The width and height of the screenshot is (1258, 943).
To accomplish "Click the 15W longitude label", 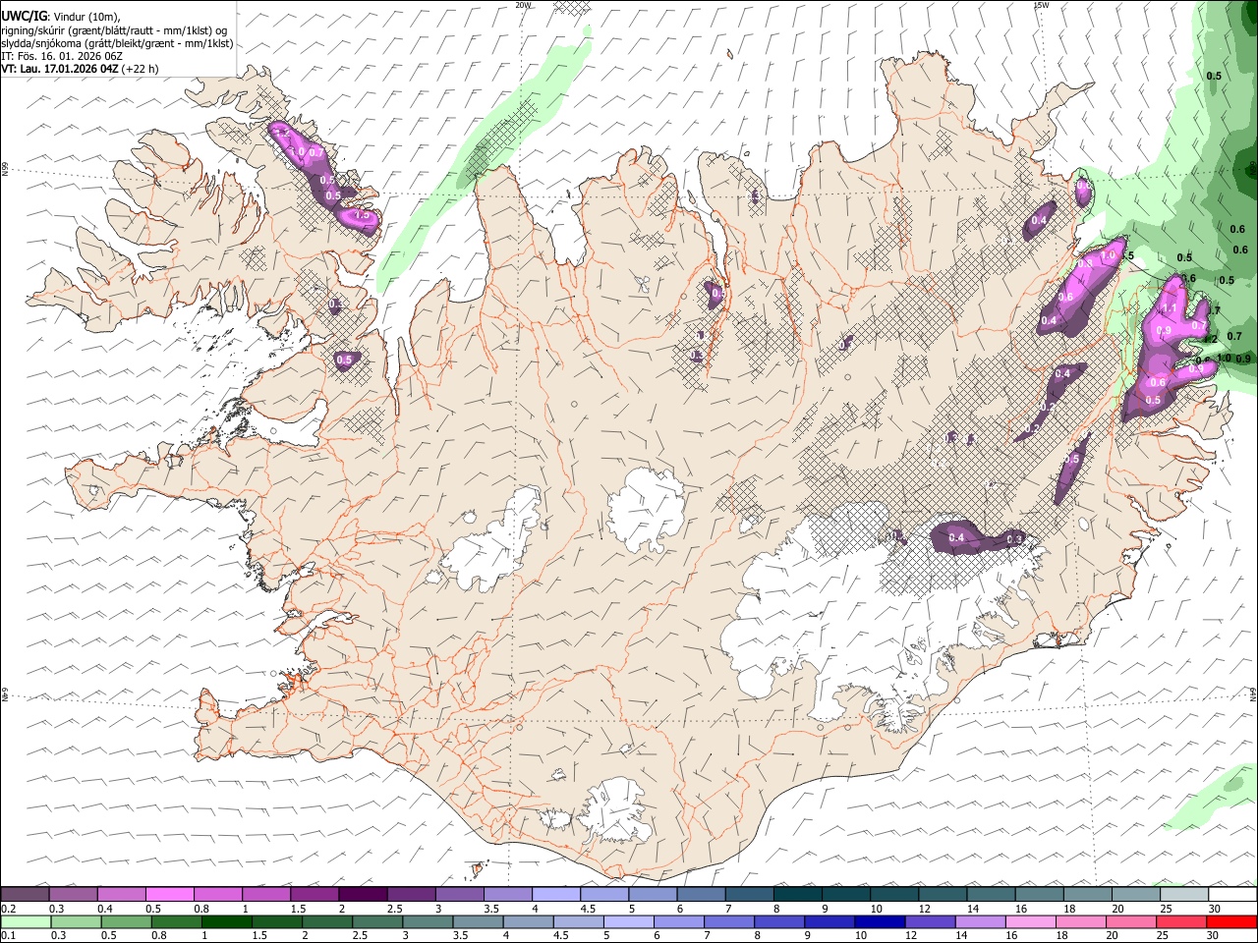I will click(x=1041, y=5).
